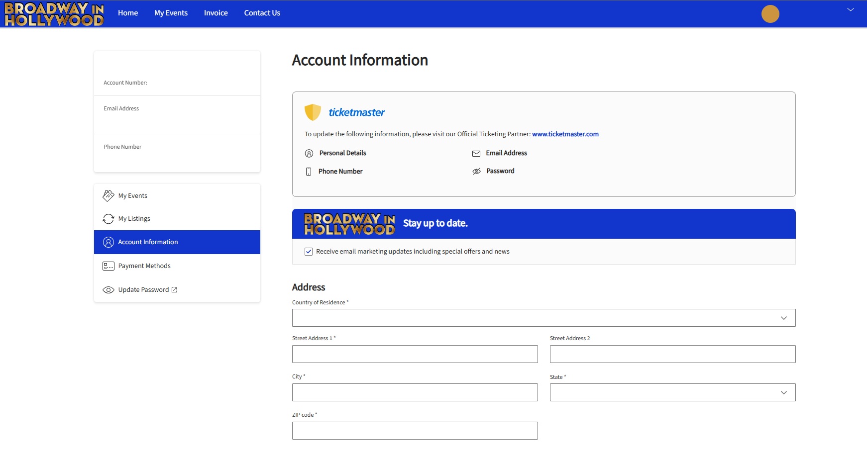Click the envelope icon next to Email Address

click(x=476, y=153)
